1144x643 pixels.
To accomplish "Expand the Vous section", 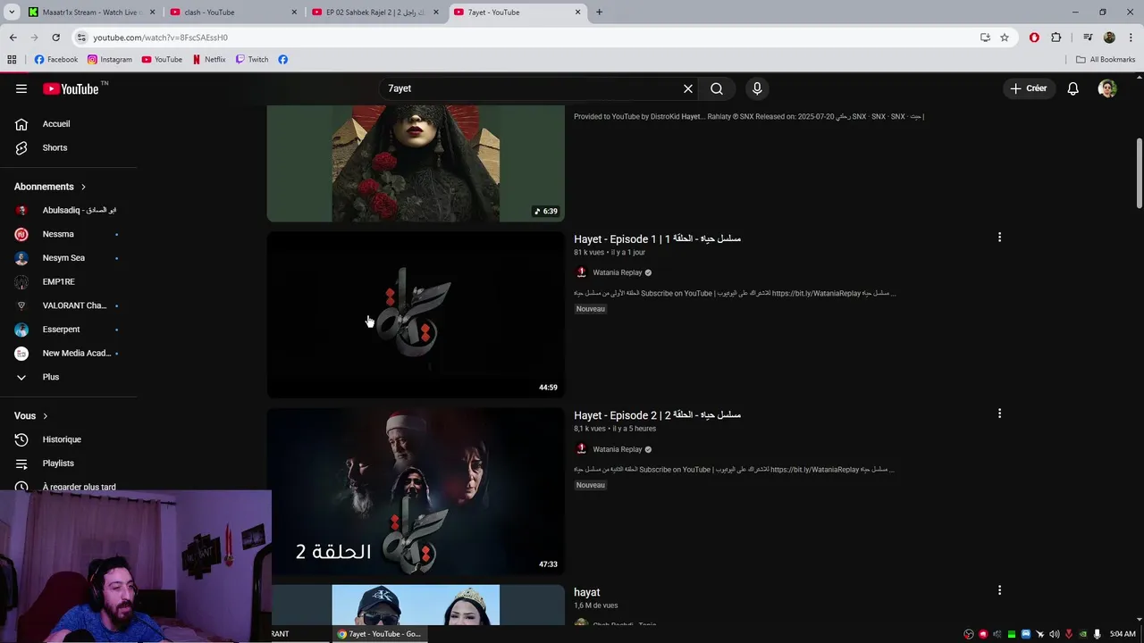I will 31,415.
